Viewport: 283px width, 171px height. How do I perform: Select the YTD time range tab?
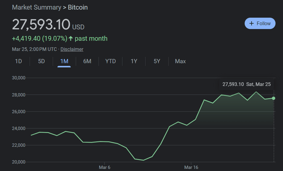click(111, 61)
